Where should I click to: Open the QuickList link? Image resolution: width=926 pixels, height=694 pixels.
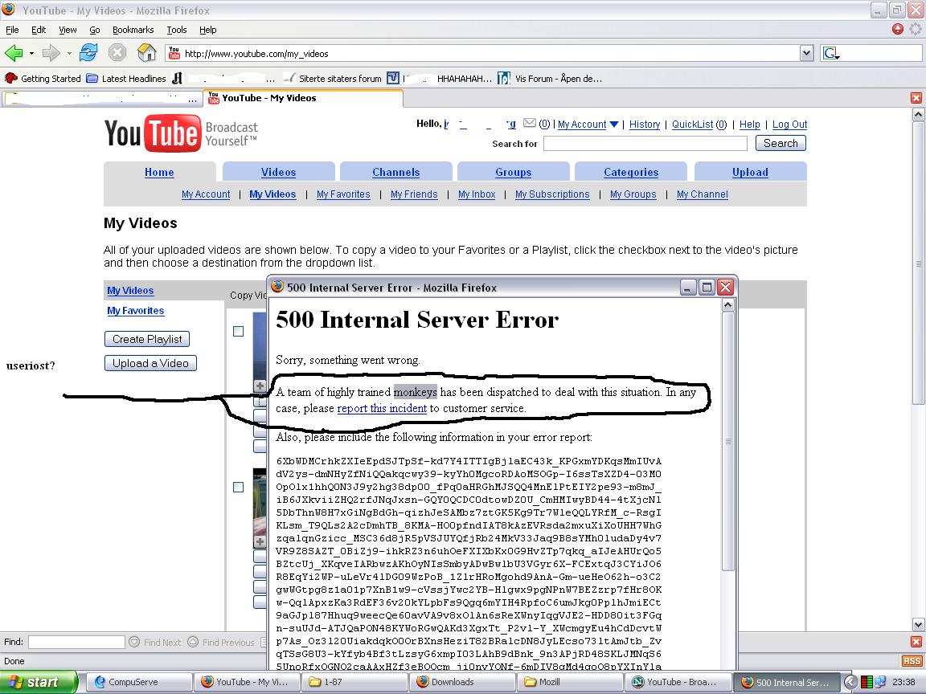pyautogui.click(x=693, y=125)
